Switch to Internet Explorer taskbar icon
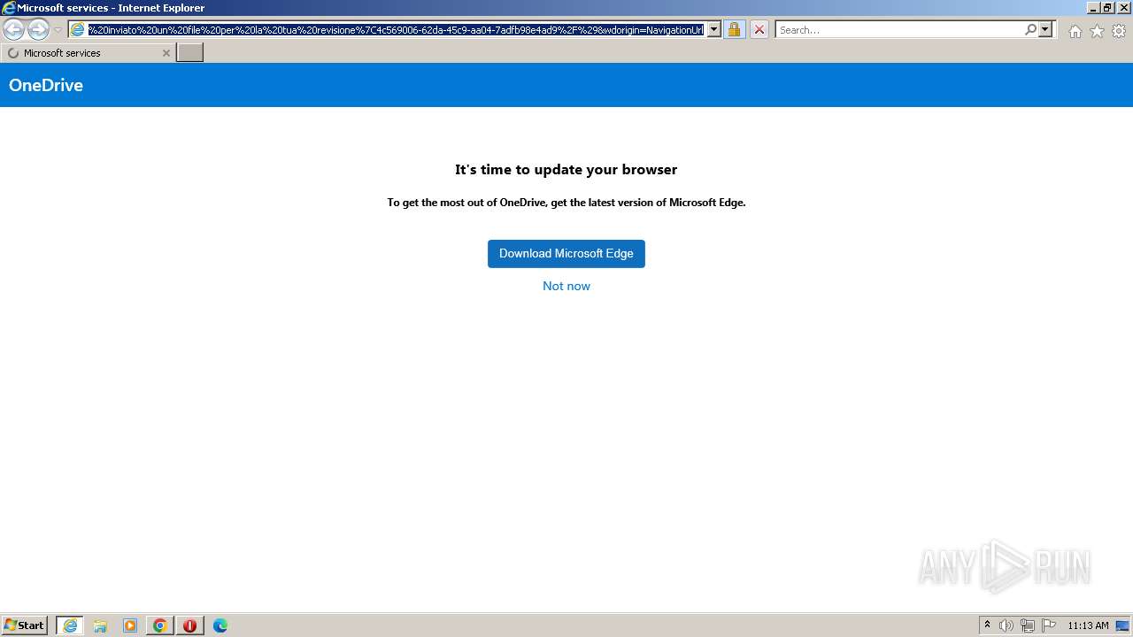This screenshot has width=1133, height=637. click(x=70, y=625)
